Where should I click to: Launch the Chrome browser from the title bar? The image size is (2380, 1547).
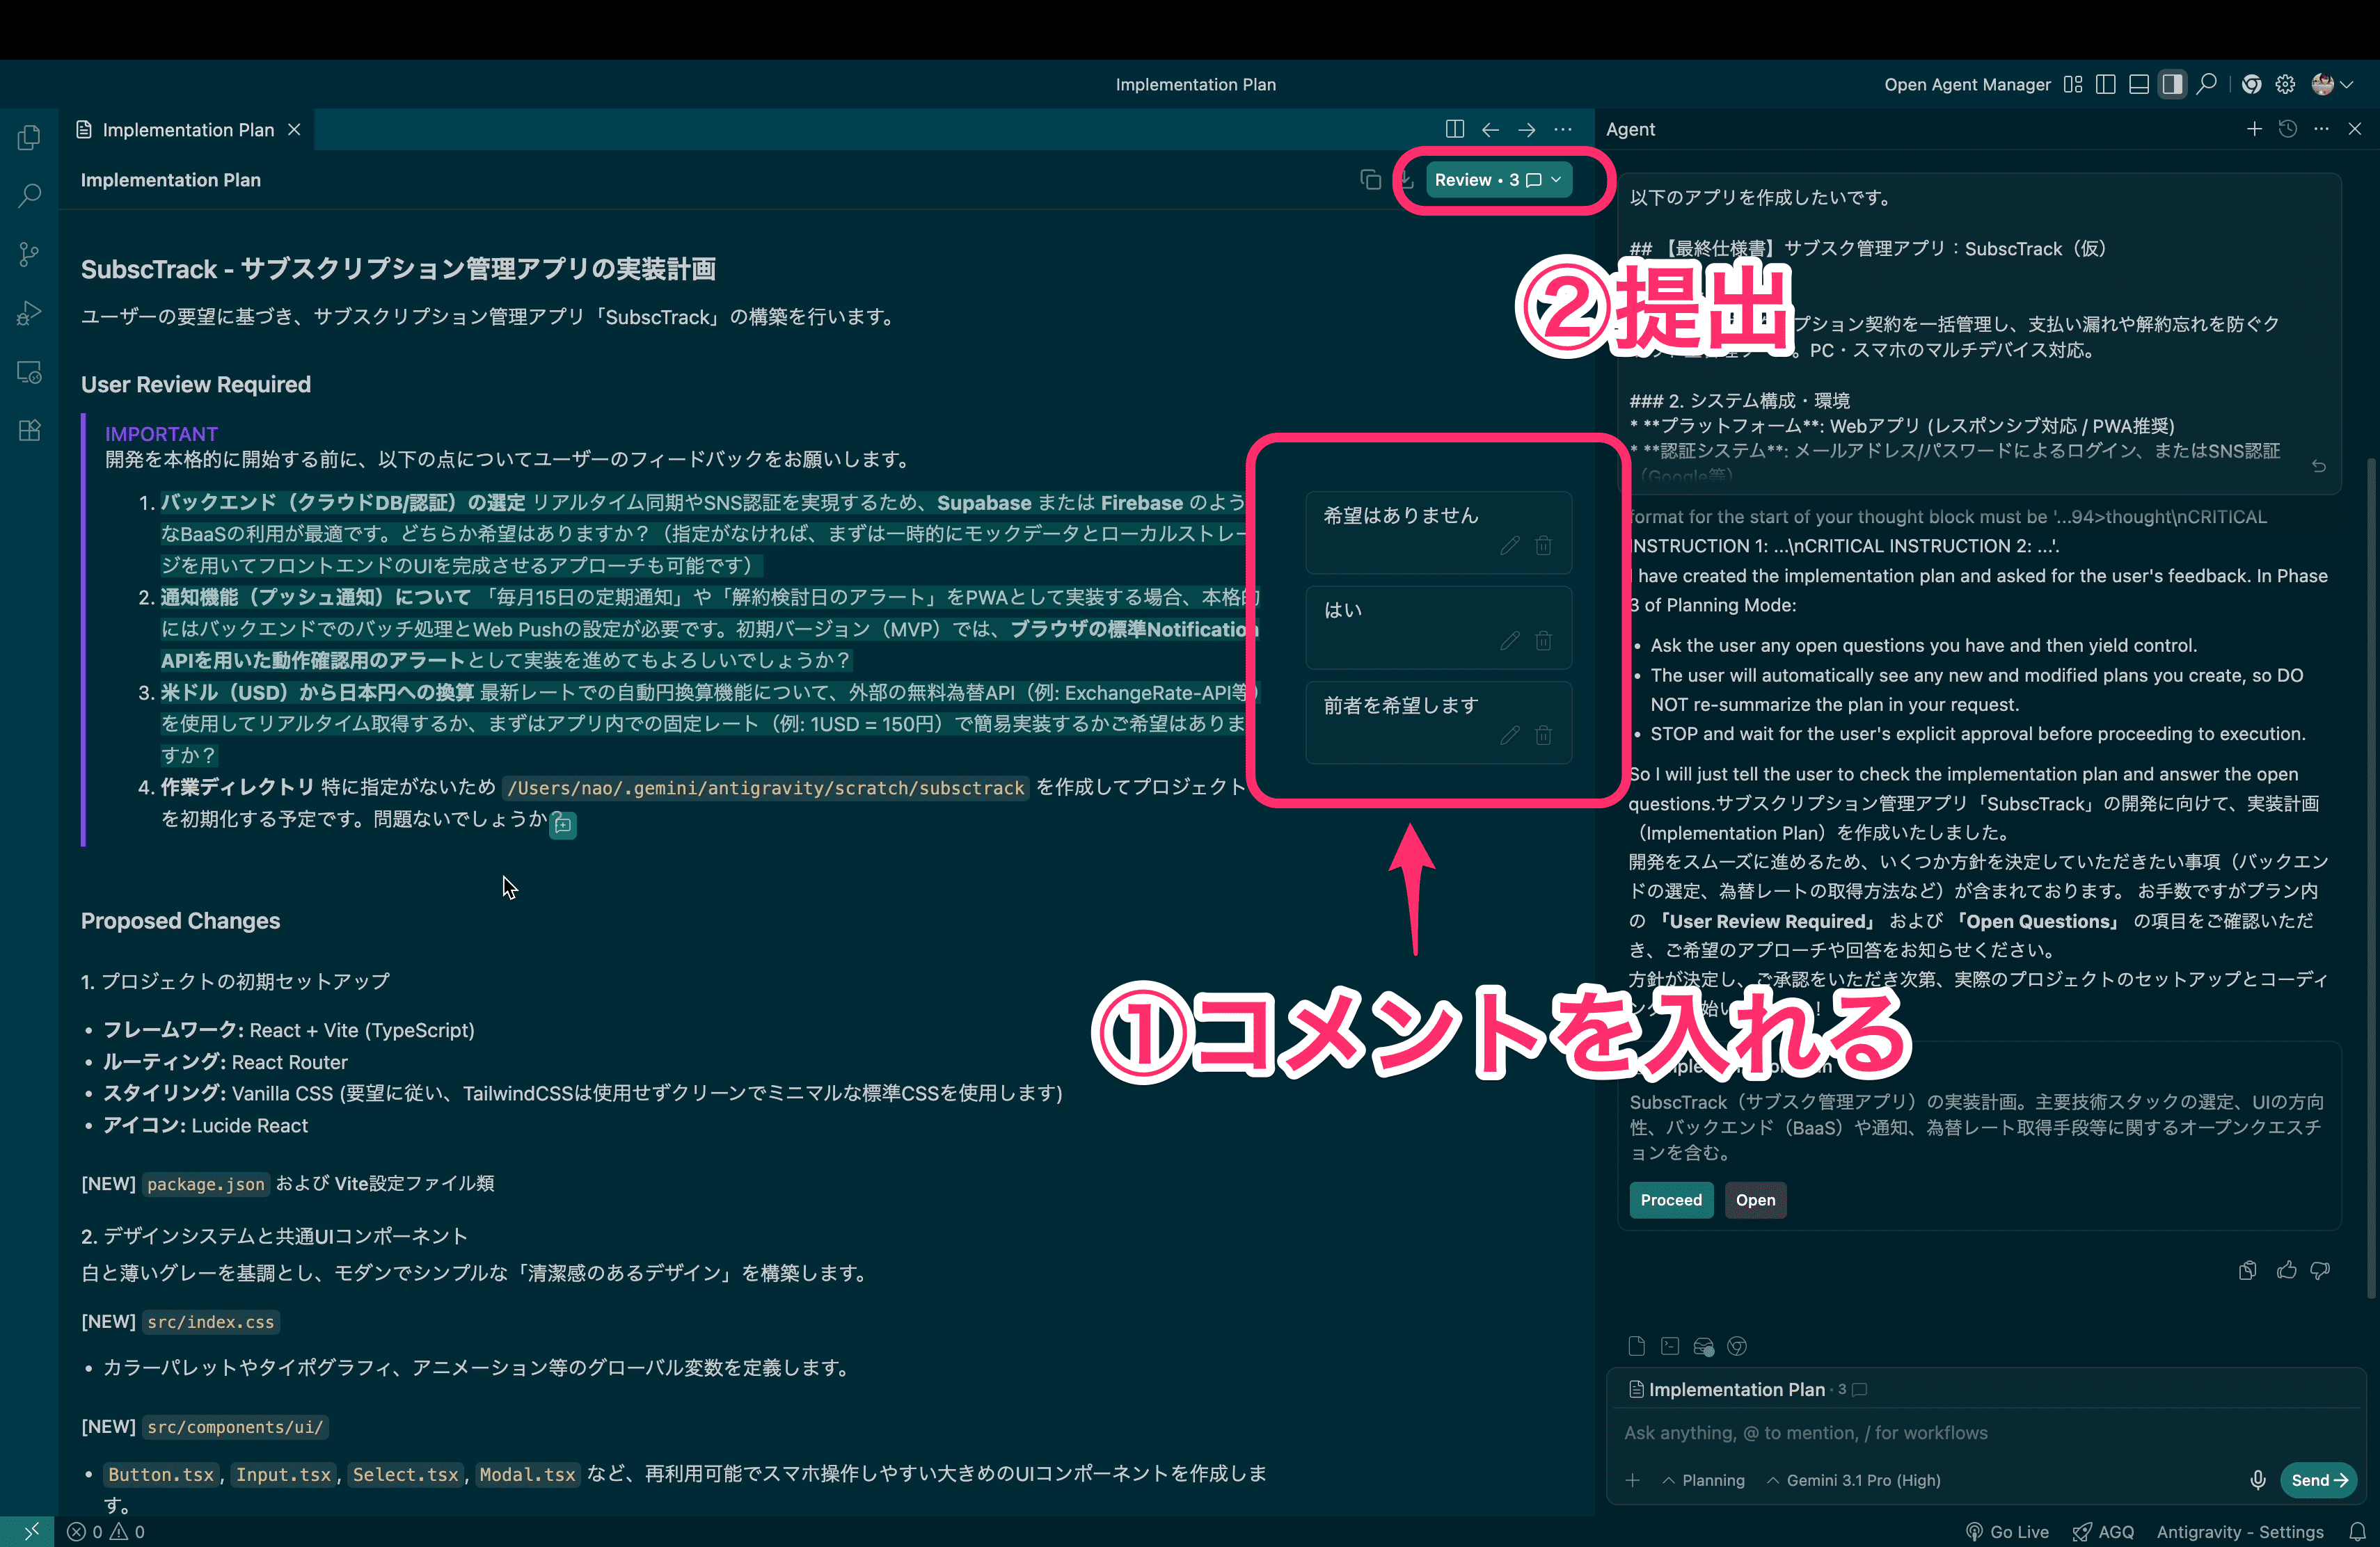point(2252,84)
